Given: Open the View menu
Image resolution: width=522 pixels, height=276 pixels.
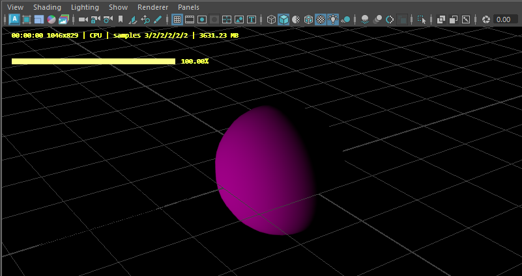Looking at the screenshot, I should [15, 7].
